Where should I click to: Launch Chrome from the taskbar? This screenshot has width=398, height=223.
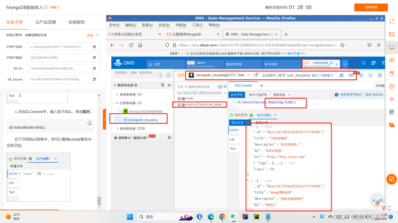pyautogui.click(x=222, y=216)
